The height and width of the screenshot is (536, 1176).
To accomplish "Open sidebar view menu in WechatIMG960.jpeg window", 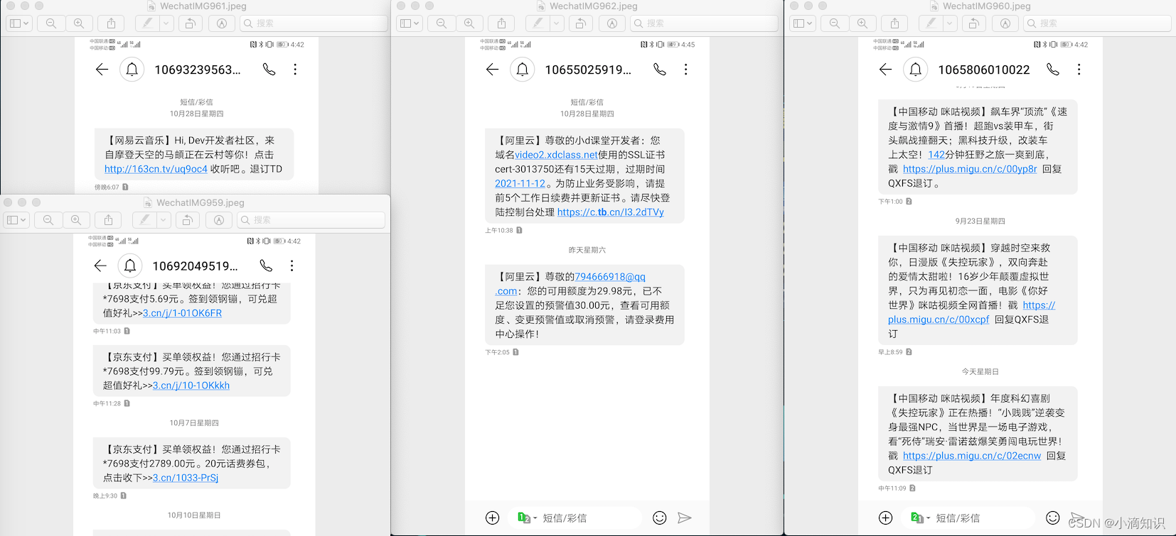I will click(x=803, y=23).
